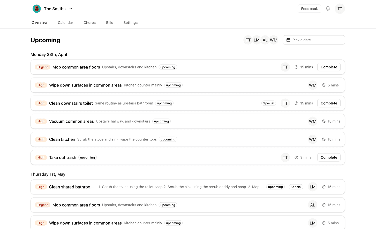This screenshot has height=229, width=376.
Task: Click the Special tag on Clean downstairs toilet
Action: (x=269, y=103)
